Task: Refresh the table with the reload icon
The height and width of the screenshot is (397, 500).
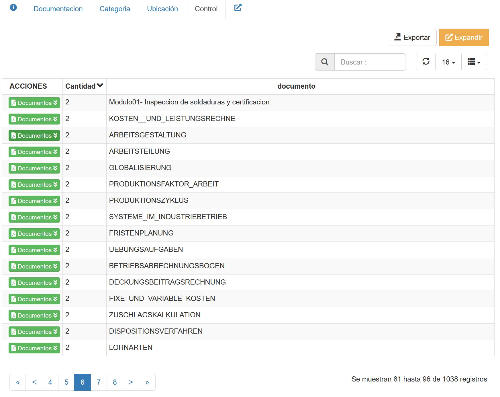Action: tap(426, 62)
